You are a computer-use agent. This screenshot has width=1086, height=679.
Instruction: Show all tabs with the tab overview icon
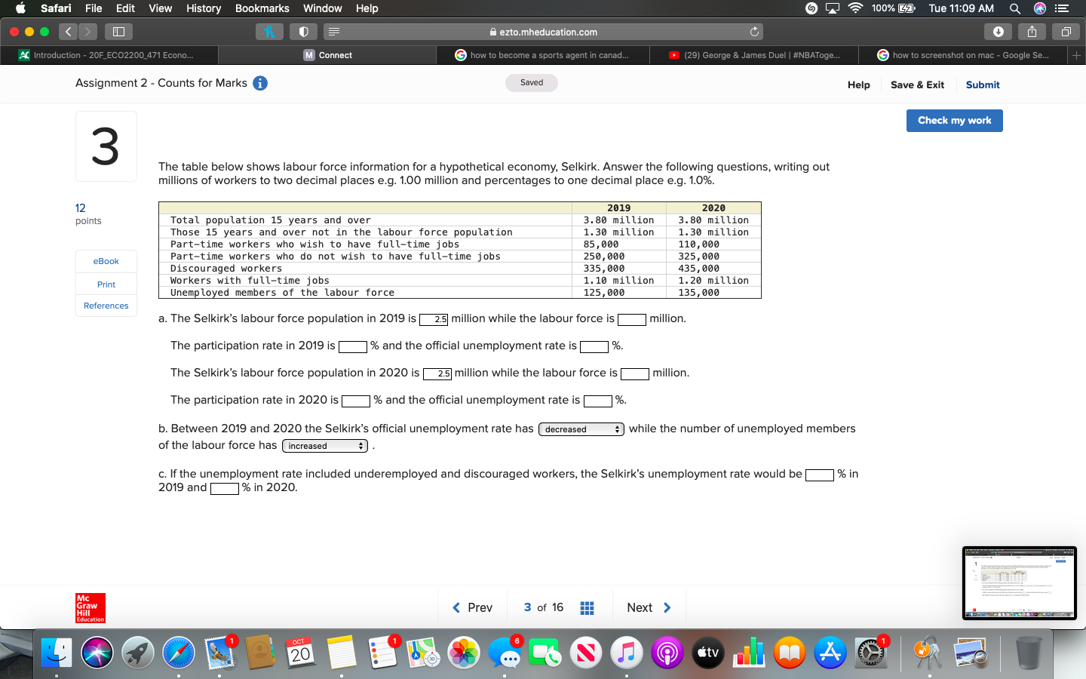[1066, 32]
